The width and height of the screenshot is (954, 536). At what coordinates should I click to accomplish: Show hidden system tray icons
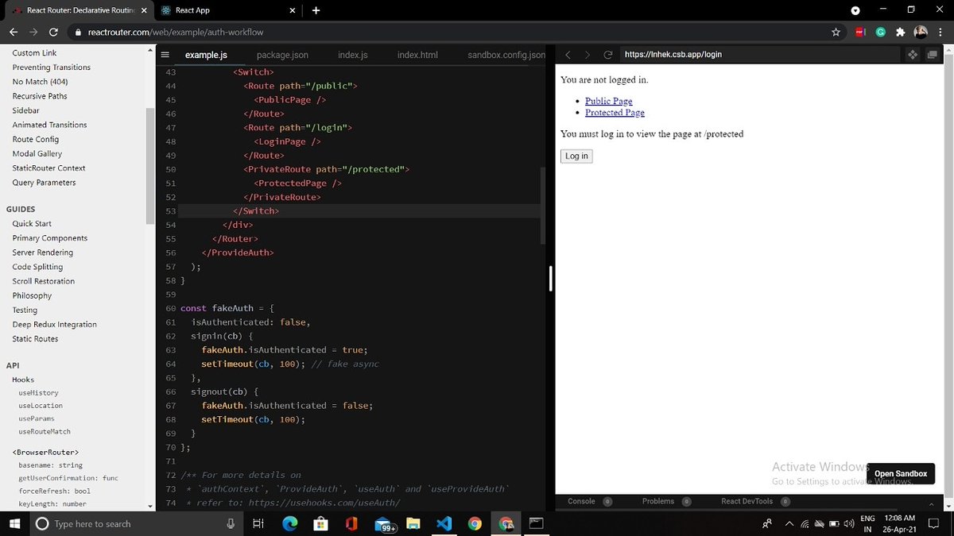tap(789, 524)
